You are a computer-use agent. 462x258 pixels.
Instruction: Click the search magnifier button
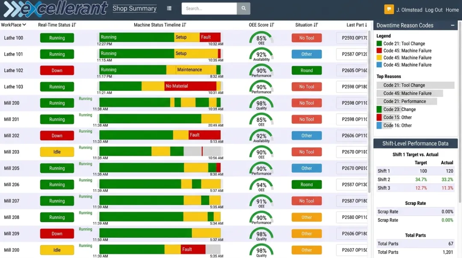click(243, 8)
